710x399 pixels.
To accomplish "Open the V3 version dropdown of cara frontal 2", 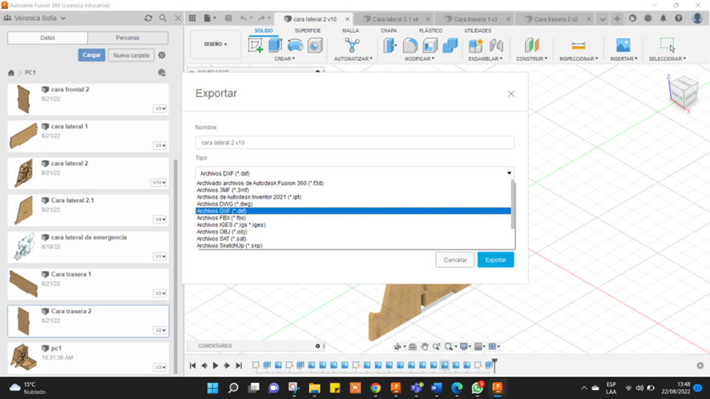I will [x=159, y=109].
